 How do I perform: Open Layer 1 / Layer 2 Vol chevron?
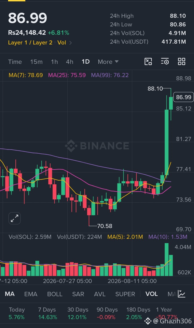tap(71, 43)
